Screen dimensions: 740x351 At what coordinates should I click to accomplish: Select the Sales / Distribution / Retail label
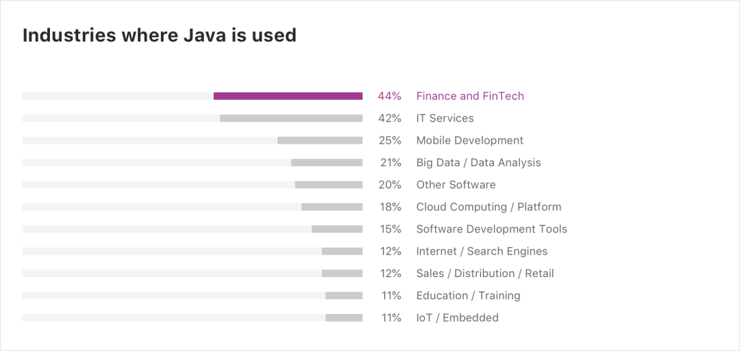coord(484,274)
